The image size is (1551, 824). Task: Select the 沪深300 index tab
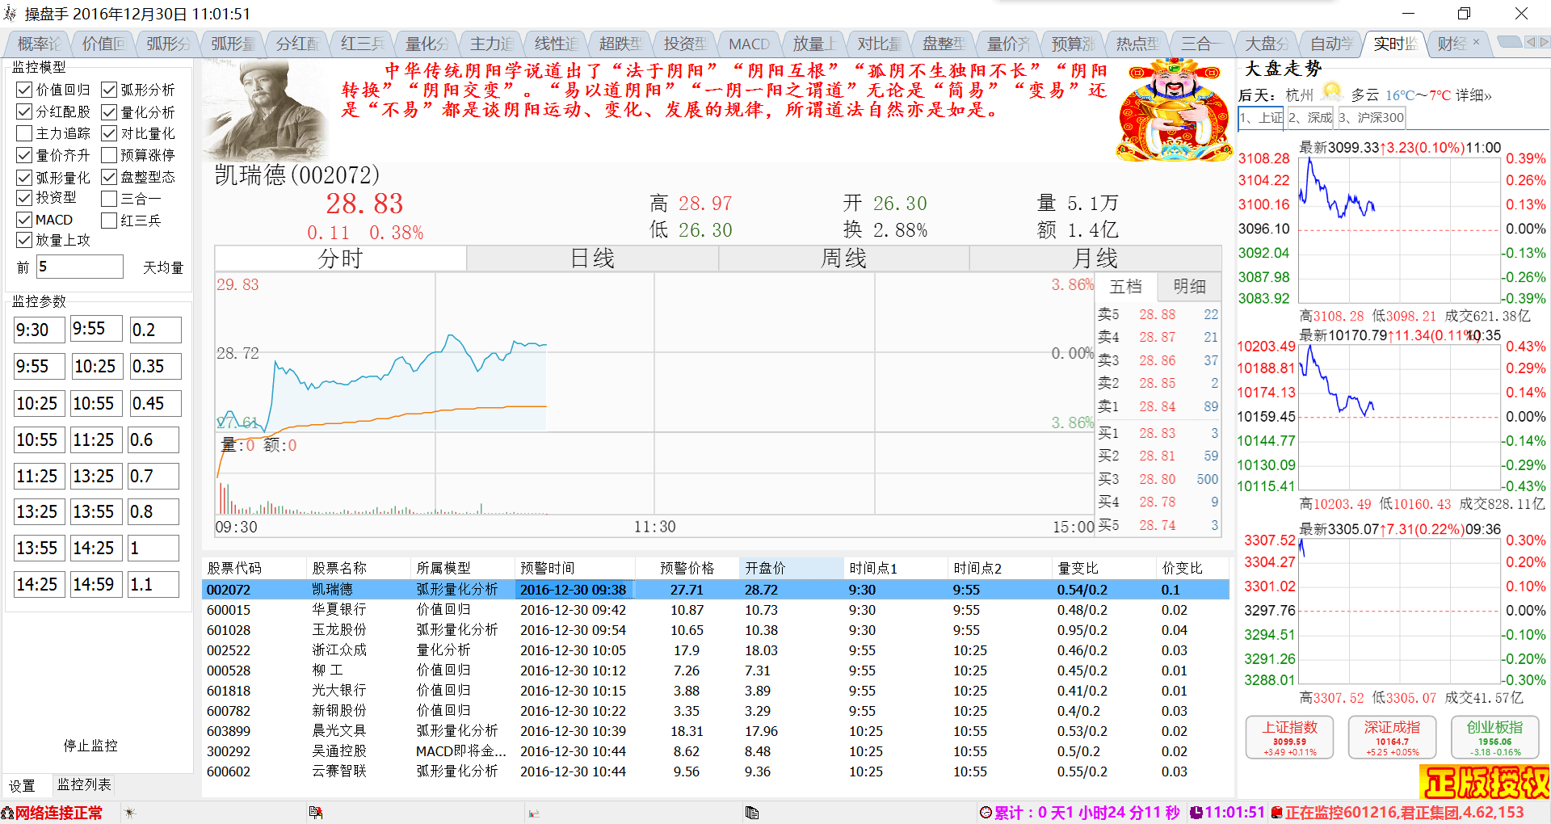[1372, 118]
